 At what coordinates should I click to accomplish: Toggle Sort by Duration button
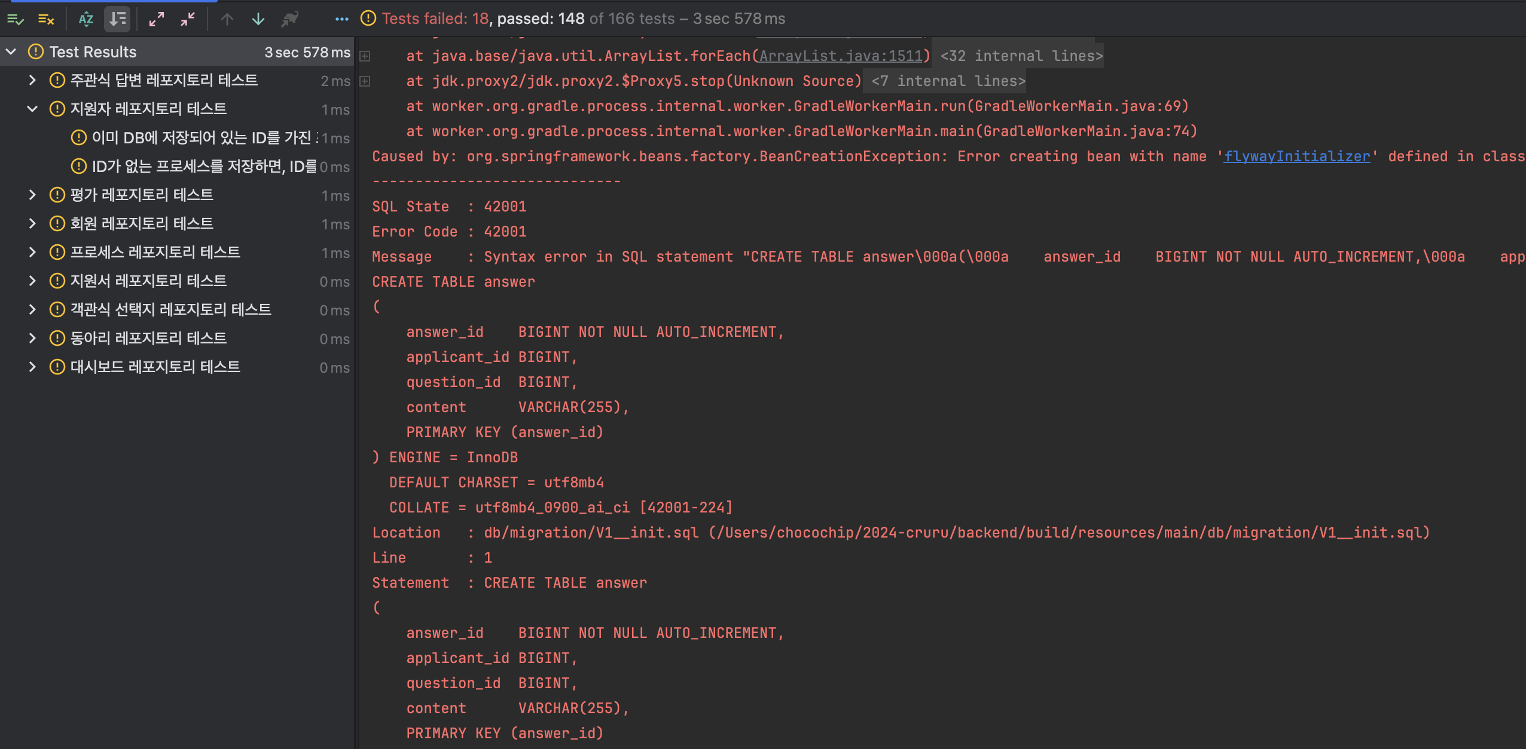117,20
